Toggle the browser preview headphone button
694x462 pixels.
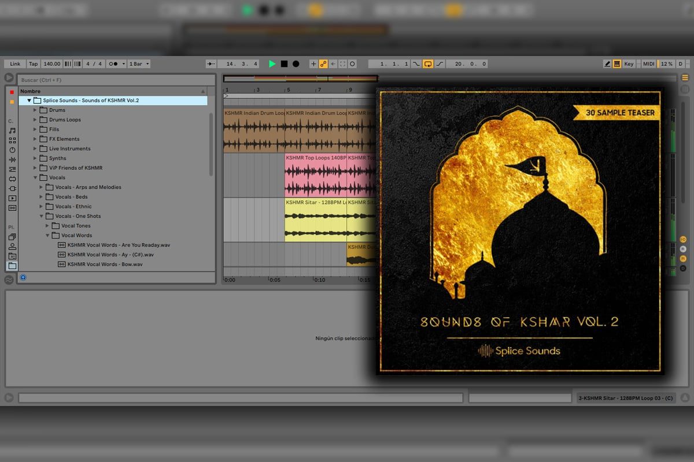[x=23, y=278]
